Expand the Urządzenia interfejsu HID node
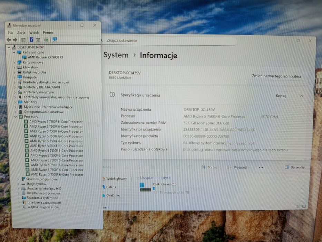This screenshot has width=322, height=242. point(18,188)
